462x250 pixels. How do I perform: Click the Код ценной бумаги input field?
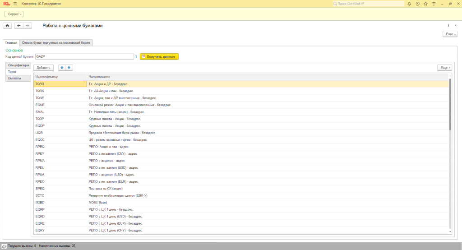(x=84, y=56)
